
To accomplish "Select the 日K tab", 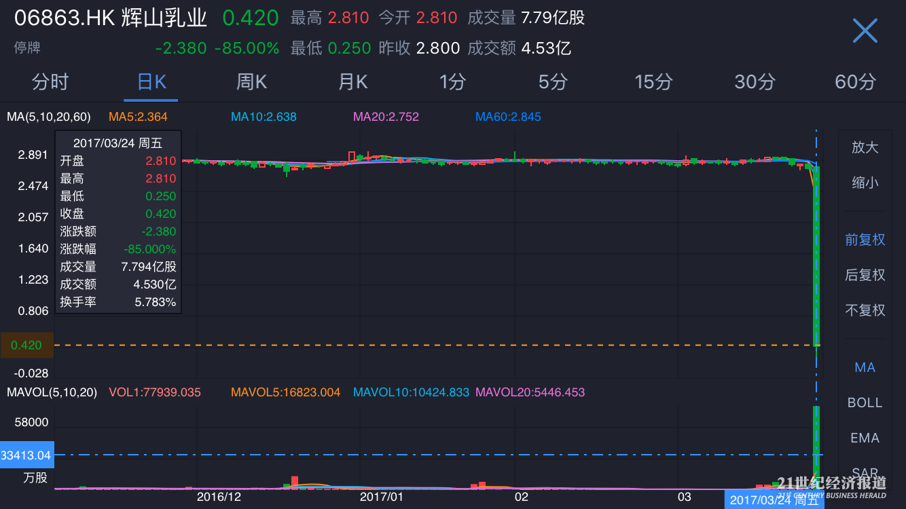I will pos(151,82).
